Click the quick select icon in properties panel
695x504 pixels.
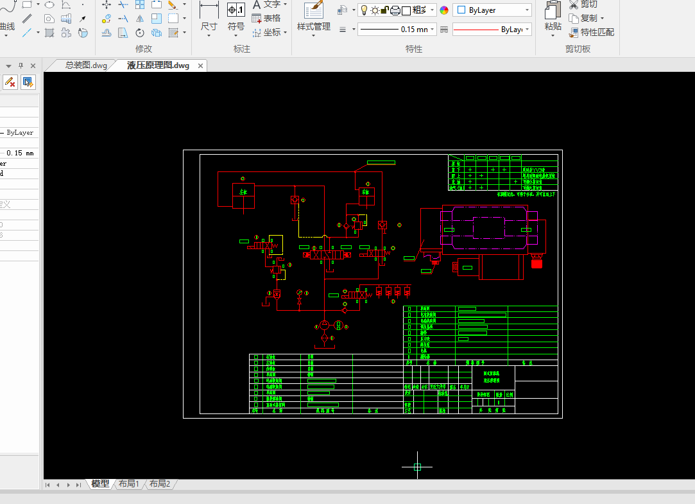click(28, 82)
